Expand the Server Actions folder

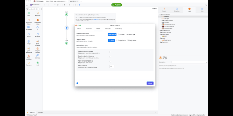(x=159, y=30)
